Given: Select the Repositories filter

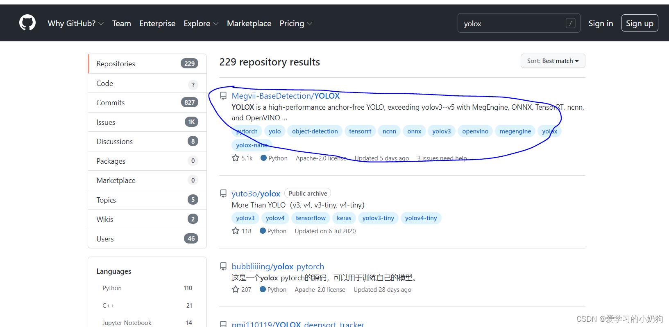Looking at the screenshot, I should (147, 64).
